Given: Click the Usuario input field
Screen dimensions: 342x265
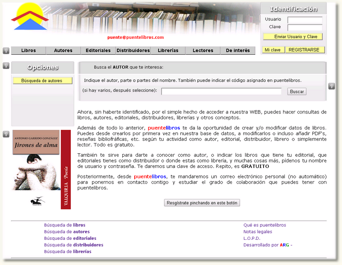Looking at the screenshot, I should point(305,20).
